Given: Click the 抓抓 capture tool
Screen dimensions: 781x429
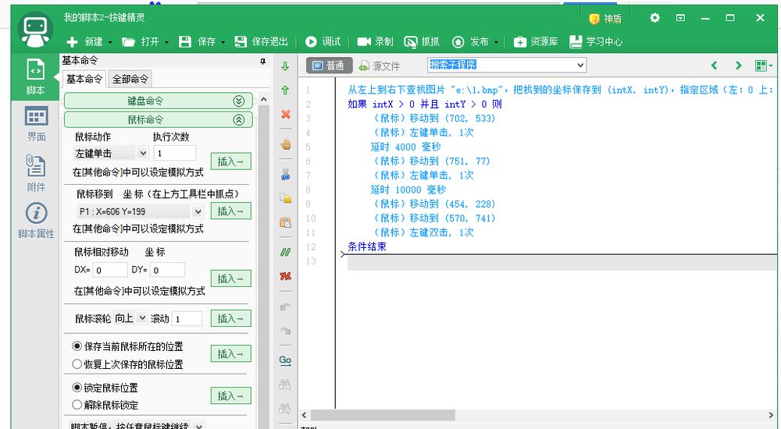Looking at the screenshot, I should click(x=422, y=42).
